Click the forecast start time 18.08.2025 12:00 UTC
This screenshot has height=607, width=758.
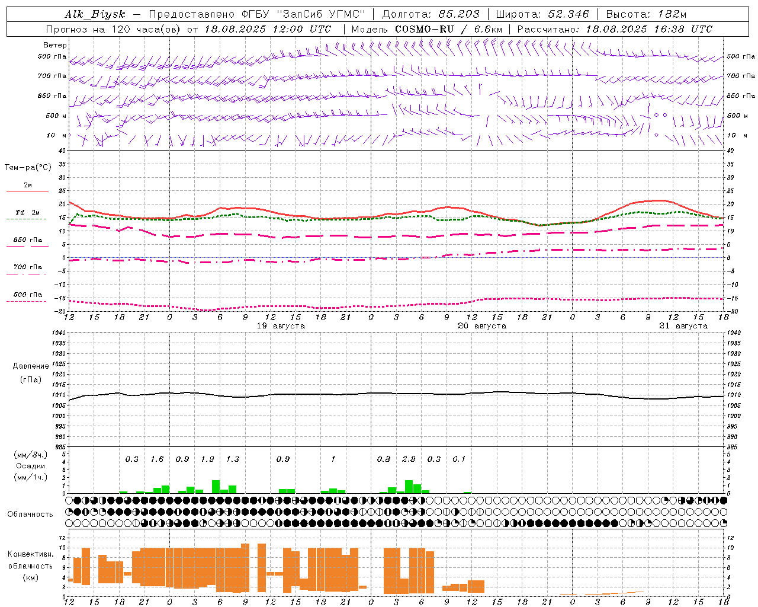click(x=268, y=29)
